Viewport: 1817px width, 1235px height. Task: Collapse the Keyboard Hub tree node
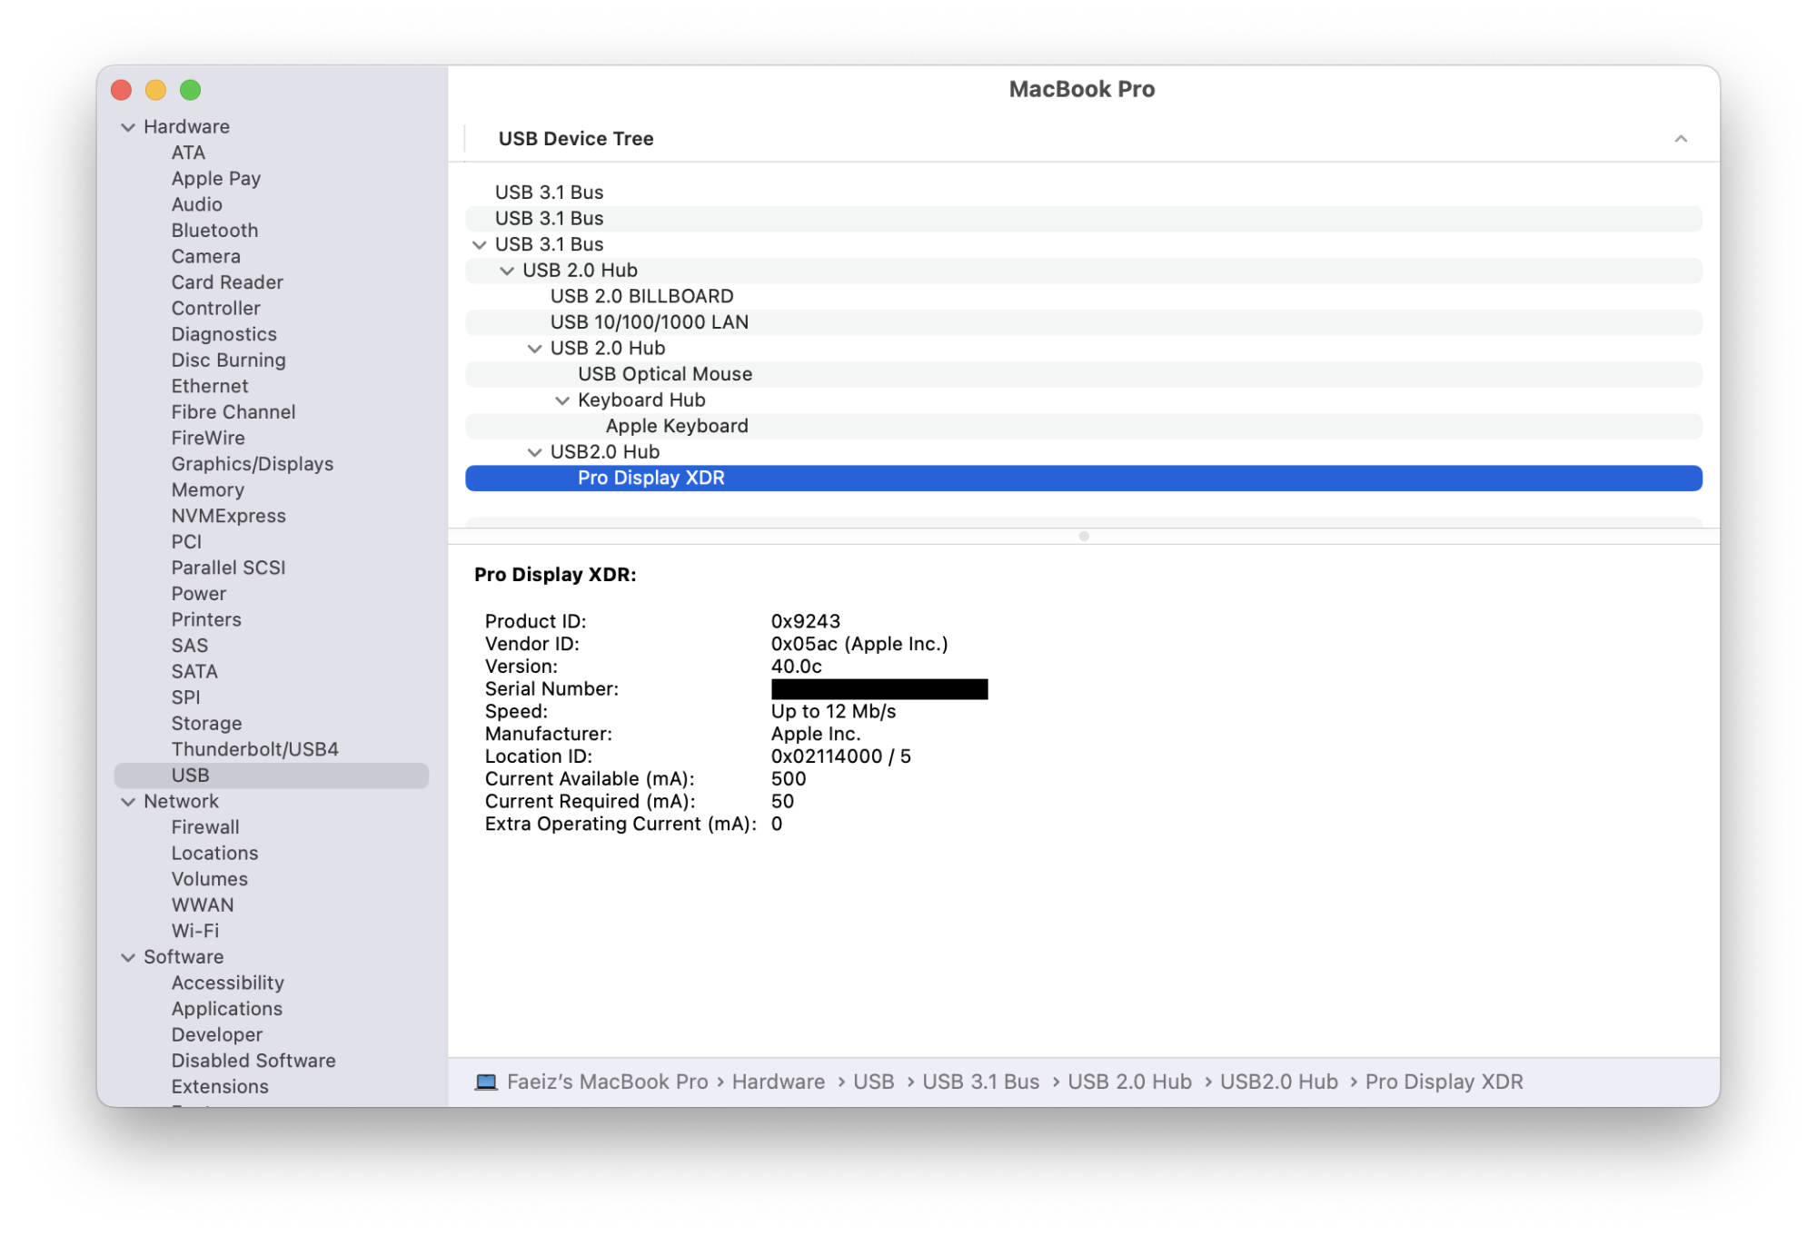pos(562,400)
